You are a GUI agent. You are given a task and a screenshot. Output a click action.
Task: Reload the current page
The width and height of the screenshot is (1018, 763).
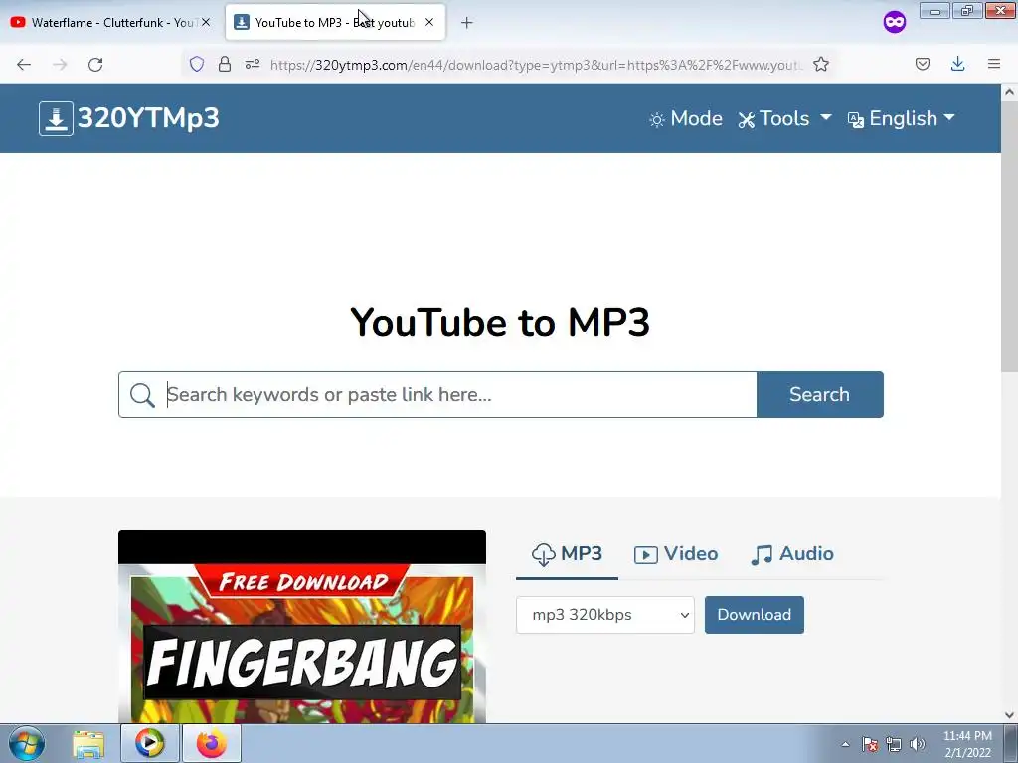click(x=95, y=65)
